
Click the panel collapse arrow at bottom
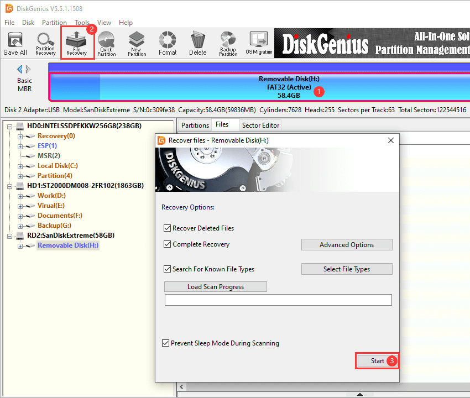tap(360, 394)
